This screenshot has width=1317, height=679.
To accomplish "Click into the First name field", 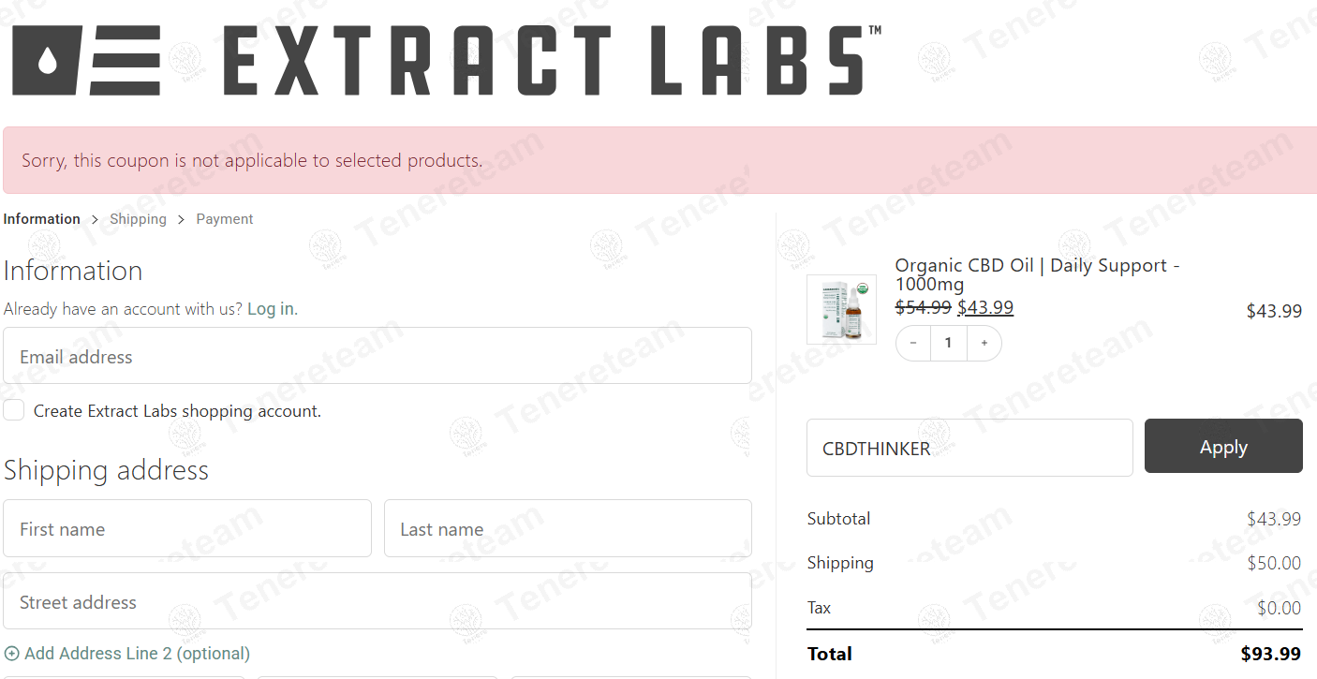I will point(187,528).
